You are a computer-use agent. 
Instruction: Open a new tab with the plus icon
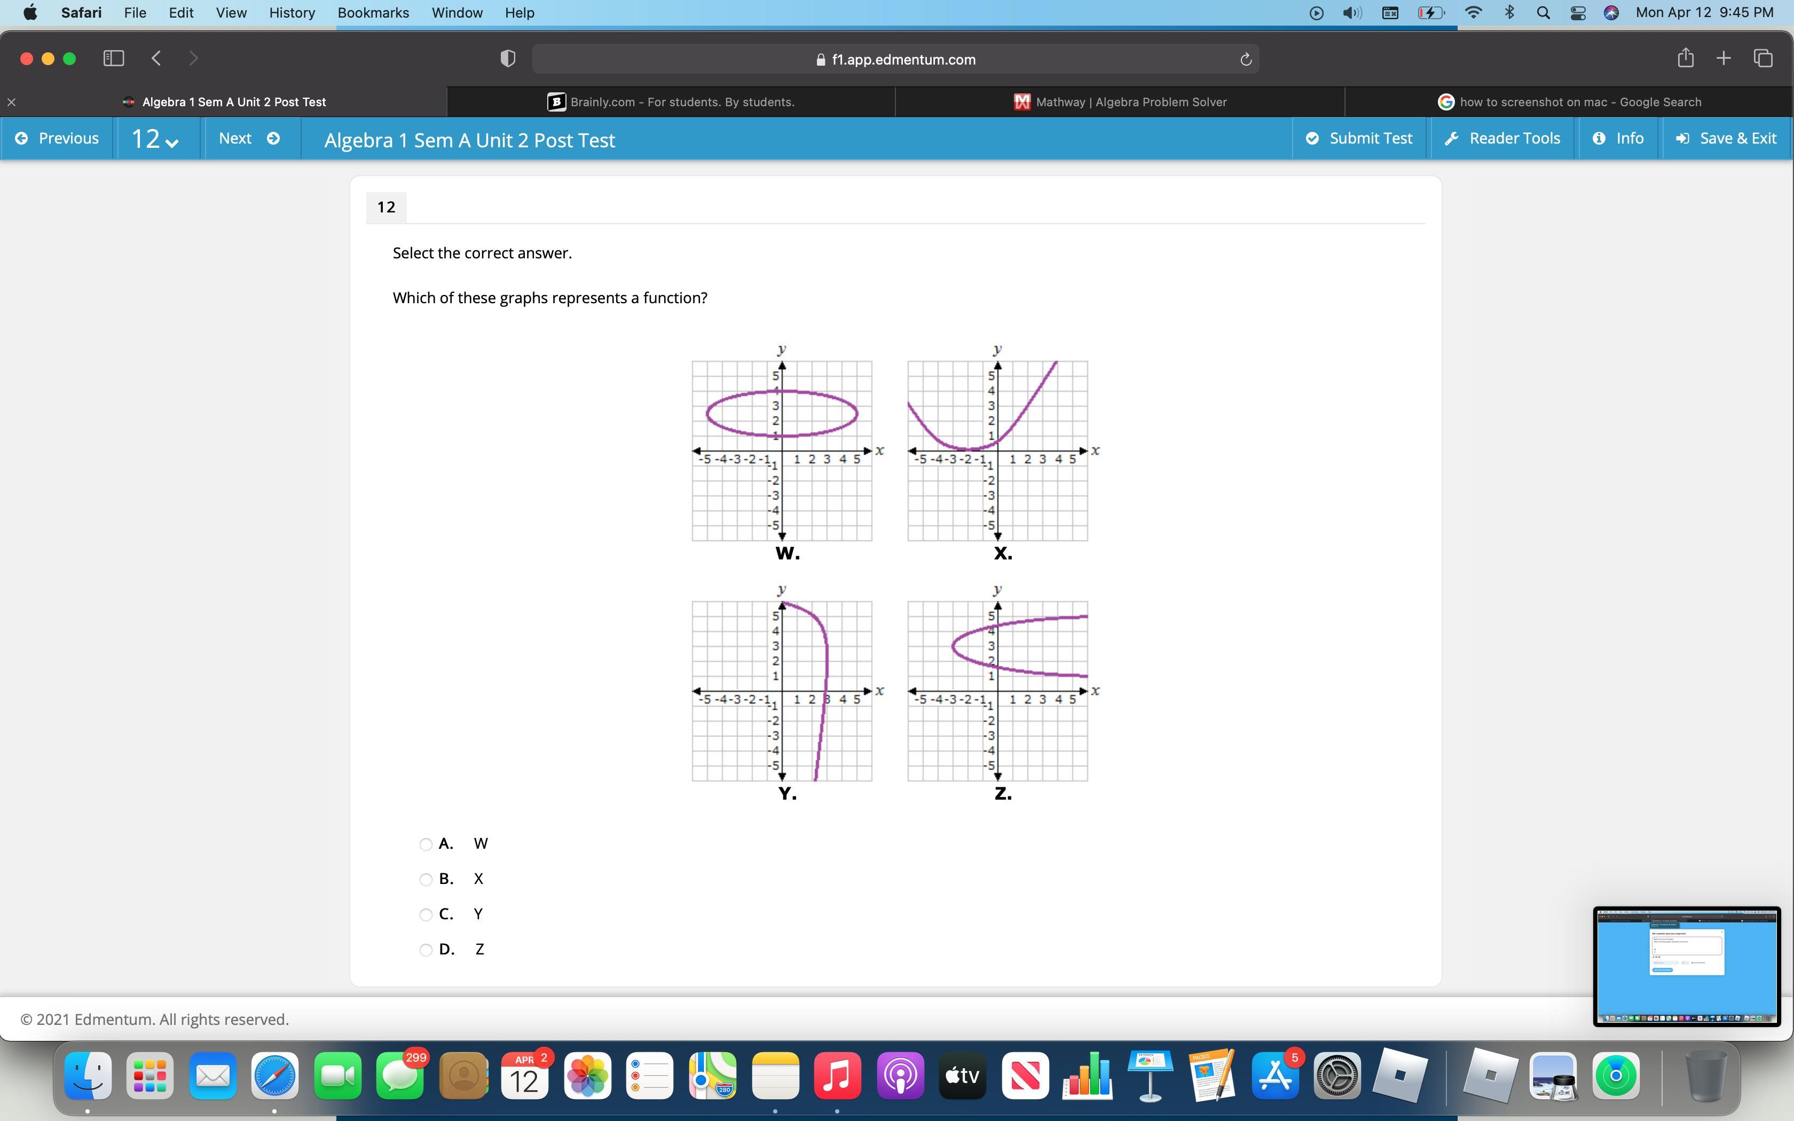pos(1724,58)
